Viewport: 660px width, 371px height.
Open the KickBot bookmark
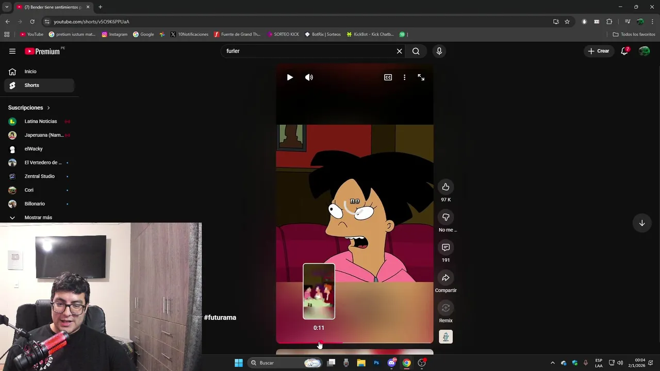[x=370, y=35]
